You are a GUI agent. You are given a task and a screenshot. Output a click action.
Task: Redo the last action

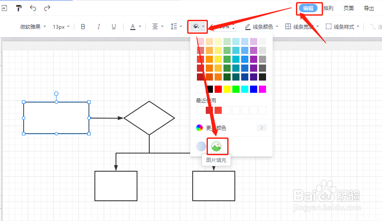click(47, 8)
